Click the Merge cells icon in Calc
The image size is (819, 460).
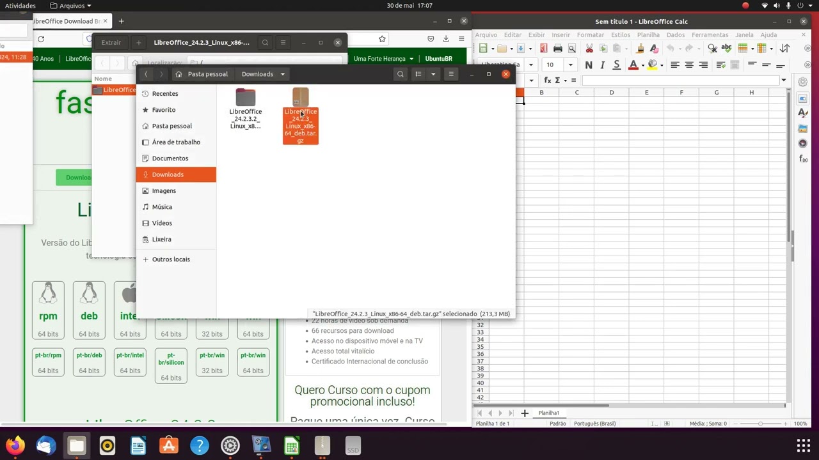tap(735, 65)
